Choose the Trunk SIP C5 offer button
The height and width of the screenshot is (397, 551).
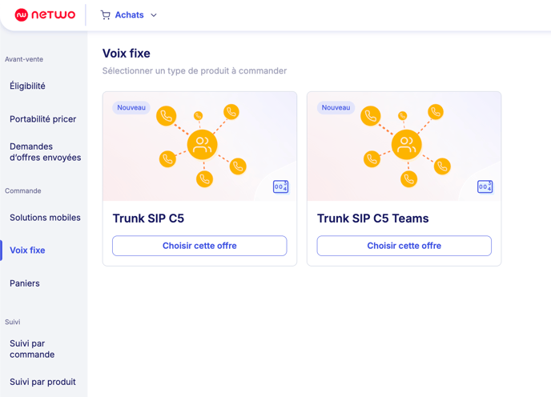pos(199,246)
